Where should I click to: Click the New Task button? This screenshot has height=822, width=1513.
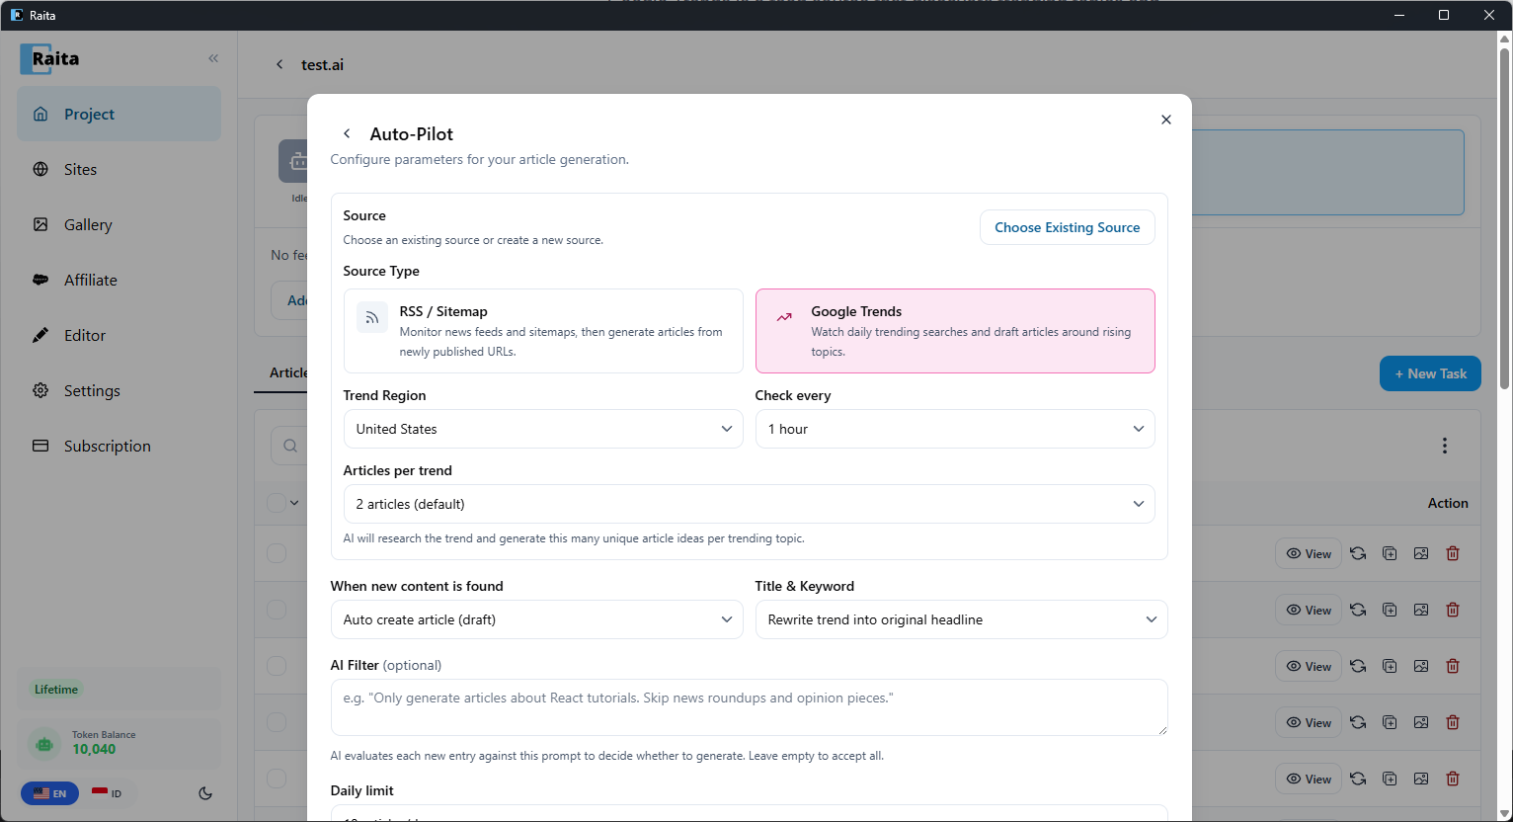tap(1430, 373)
